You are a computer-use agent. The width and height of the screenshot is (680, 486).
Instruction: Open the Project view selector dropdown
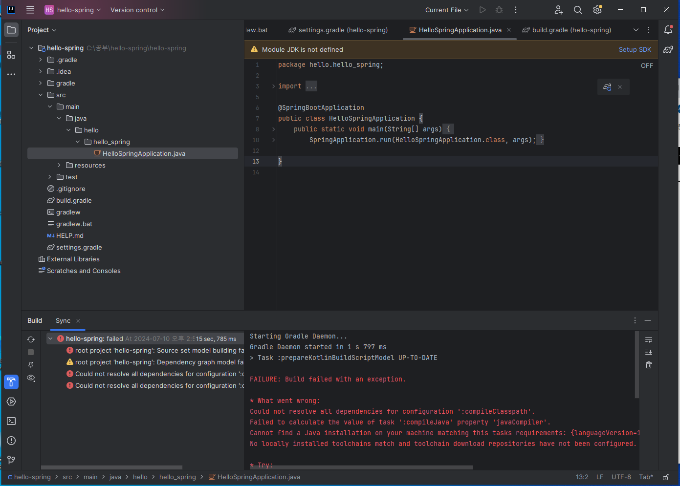(42, 30)
